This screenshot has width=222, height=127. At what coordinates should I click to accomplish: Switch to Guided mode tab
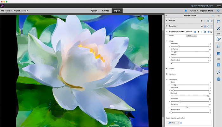point(106,10)
